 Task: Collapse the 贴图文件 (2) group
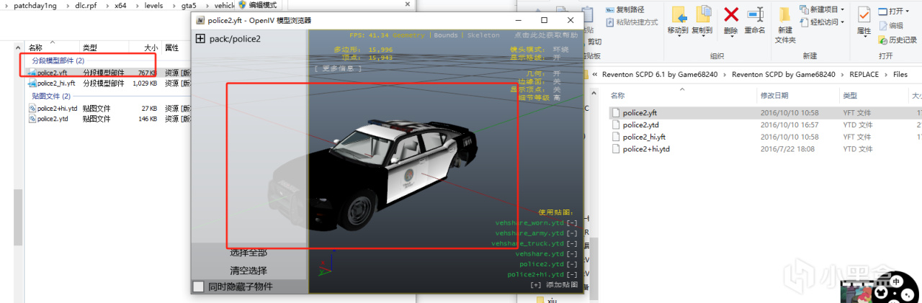[51, 96]
